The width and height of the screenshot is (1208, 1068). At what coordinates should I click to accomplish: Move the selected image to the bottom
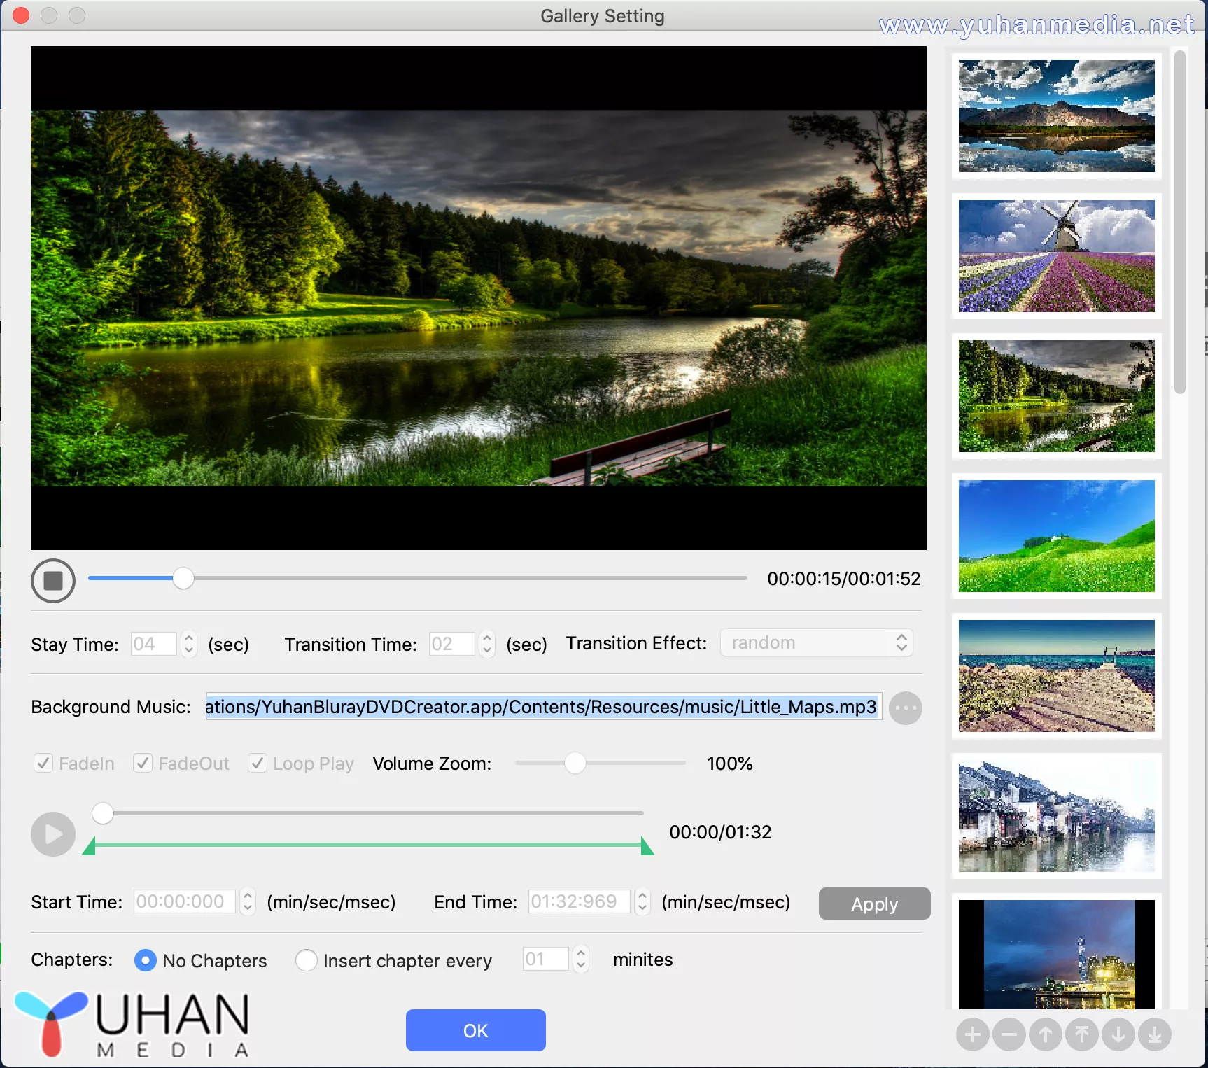(x=1155, y=1034)
